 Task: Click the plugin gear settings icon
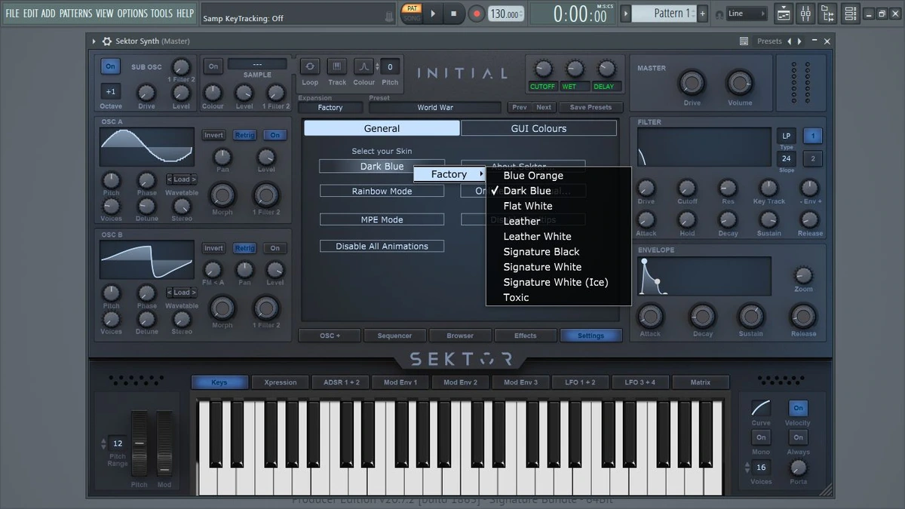pyautogui.click(x=107, y=41)
